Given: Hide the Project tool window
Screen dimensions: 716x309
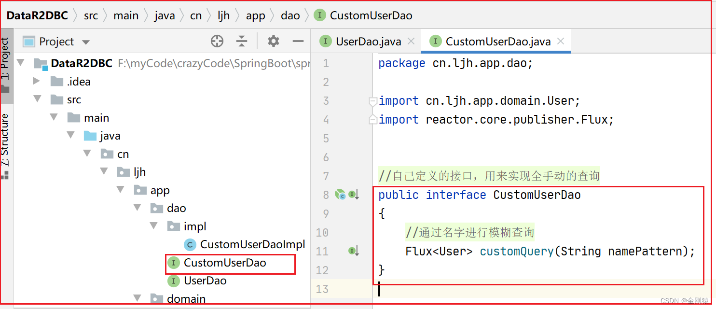Looking at the screenshot, I should tap(299, 42).
